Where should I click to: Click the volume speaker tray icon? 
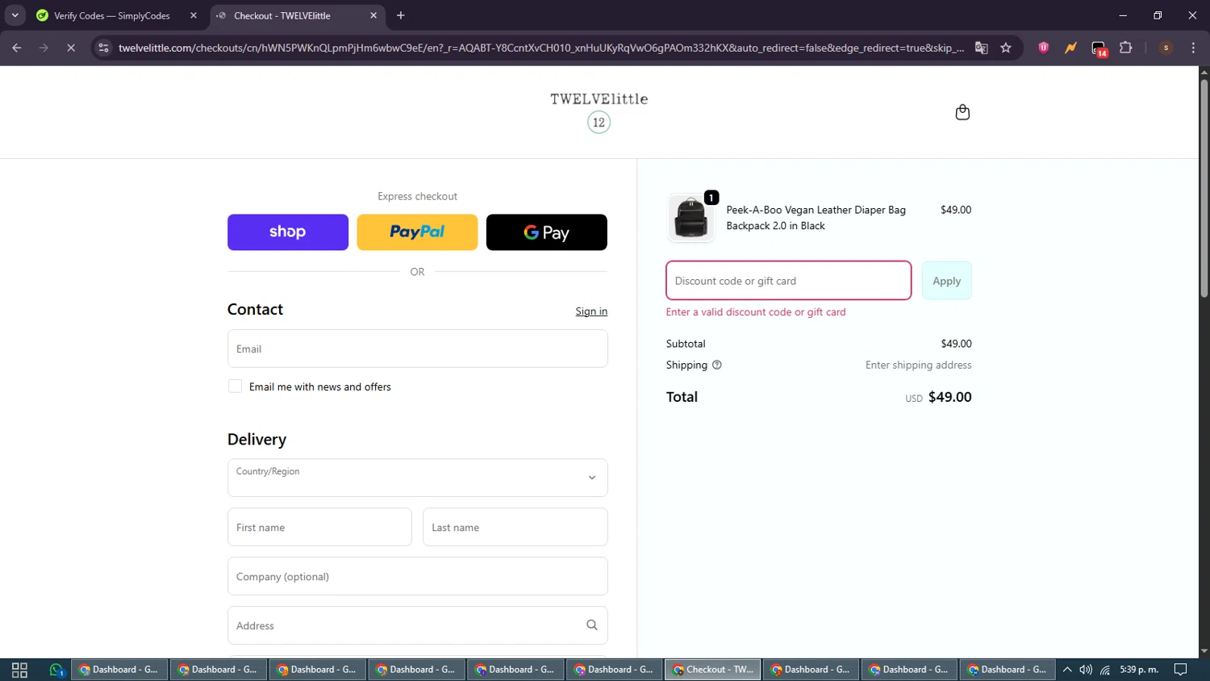[1086, 670]
